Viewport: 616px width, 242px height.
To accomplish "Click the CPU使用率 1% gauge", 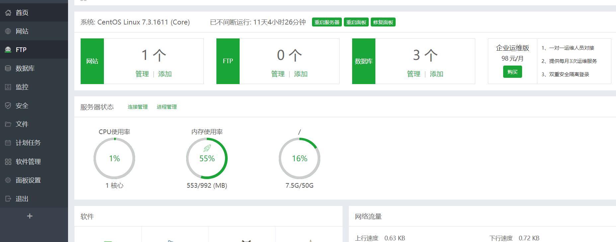I will tap(114, 158).
